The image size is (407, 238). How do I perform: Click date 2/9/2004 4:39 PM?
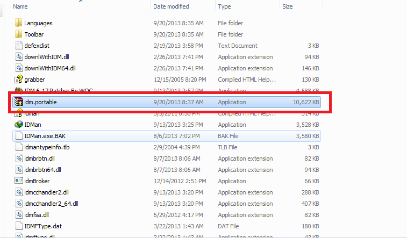pos(176,147)
